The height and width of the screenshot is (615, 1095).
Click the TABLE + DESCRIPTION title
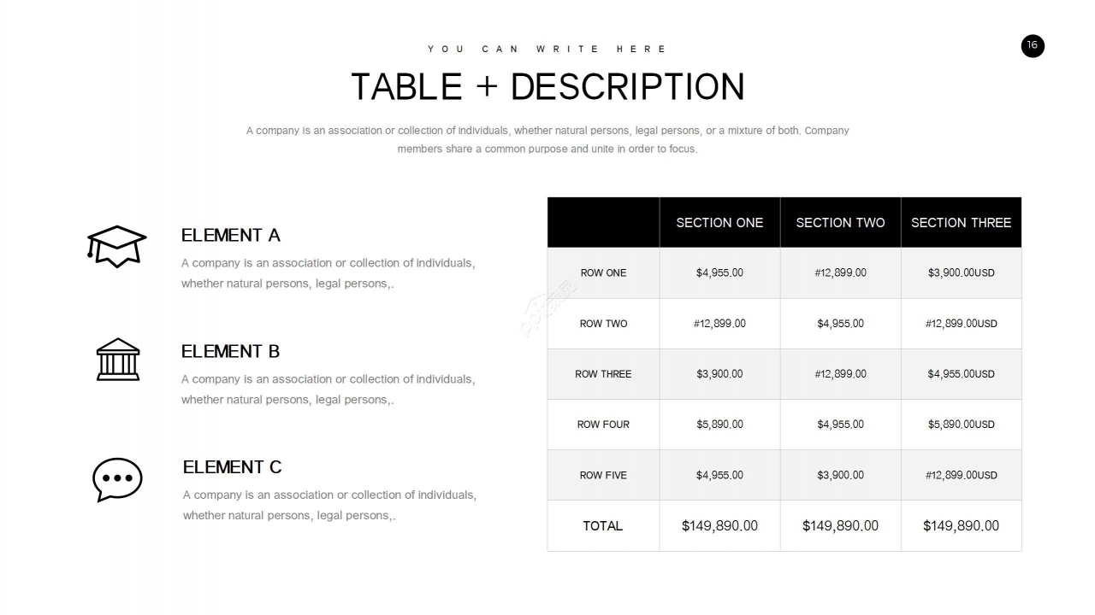[547, 87]
